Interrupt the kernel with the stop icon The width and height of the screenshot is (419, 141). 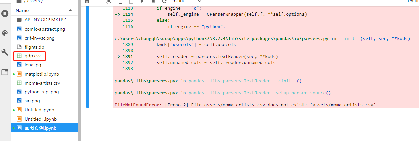(x=153, y=1)
